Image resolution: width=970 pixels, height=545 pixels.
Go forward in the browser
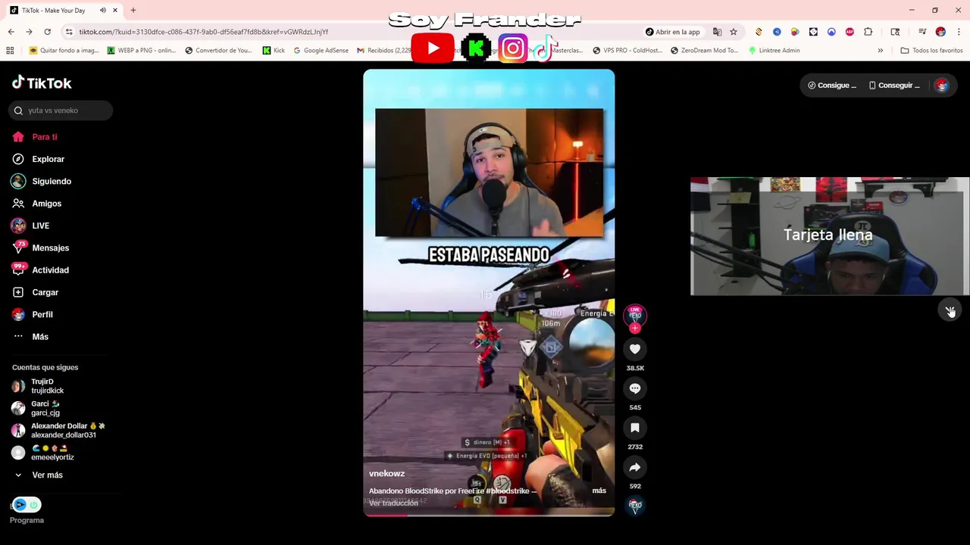tap(29, 32)
